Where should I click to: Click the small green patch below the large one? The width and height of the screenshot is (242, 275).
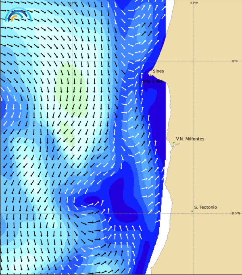(67, 133)
